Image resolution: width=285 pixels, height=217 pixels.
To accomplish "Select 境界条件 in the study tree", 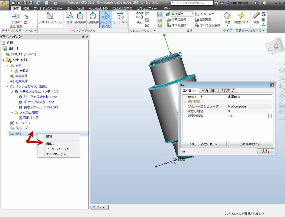I will (21, 76).
